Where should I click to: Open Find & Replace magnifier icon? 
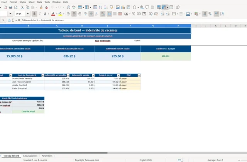coord(68,7)
